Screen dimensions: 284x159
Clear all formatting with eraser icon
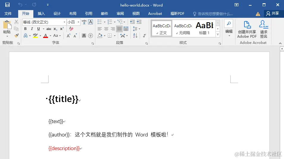point(71,29)
